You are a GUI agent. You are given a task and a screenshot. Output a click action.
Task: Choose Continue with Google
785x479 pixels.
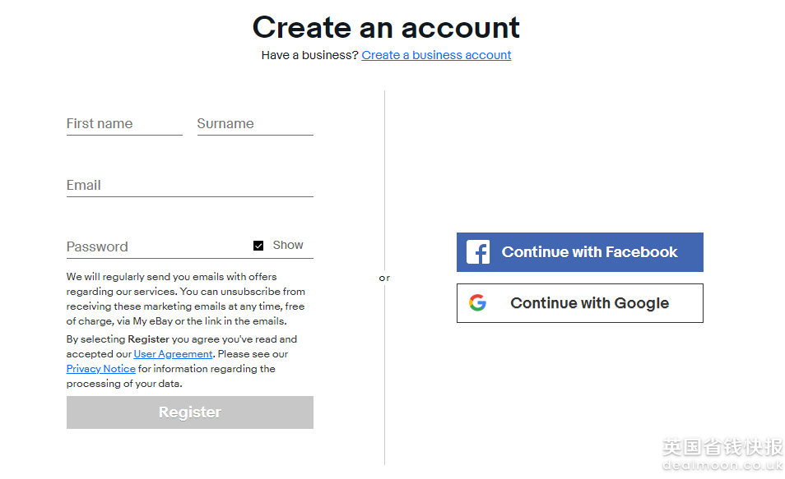tap(589, 303)
